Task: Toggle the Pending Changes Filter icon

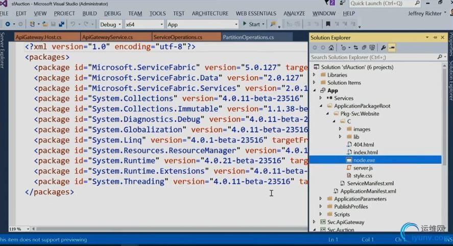Action: (343, 47)
